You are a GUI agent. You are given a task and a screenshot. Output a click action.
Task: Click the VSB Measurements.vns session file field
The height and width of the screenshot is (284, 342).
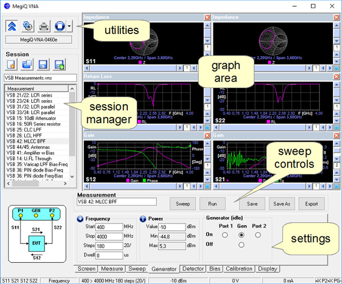pos(40,78)
